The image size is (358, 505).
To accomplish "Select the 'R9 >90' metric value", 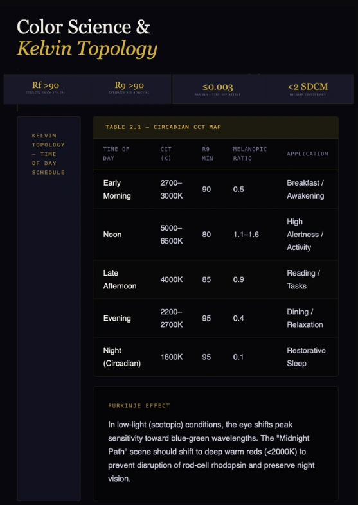I will [x=129, y=85].
